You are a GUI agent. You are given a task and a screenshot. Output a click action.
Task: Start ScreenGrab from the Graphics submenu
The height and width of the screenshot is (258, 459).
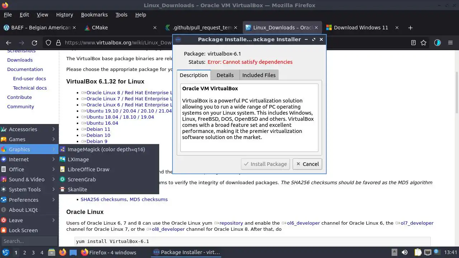(109, 180)
